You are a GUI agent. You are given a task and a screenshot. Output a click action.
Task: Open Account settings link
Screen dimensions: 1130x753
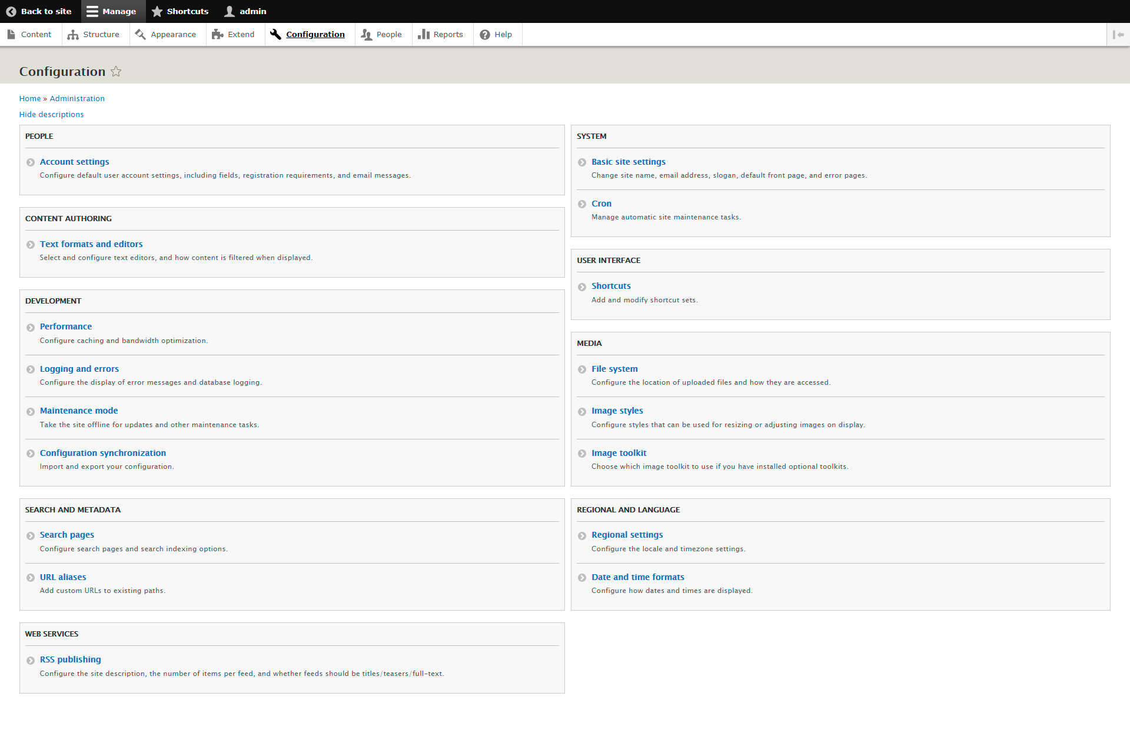click(x=74, y=162)
